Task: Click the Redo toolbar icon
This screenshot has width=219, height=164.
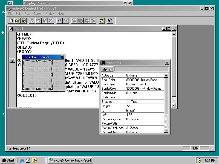Action: (x=66, y=21)
